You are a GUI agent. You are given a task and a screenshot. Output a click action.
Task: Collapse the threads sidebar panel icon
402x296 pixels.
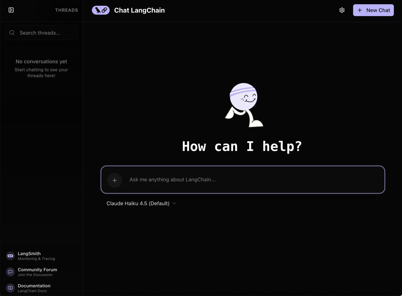click(11, 10)
